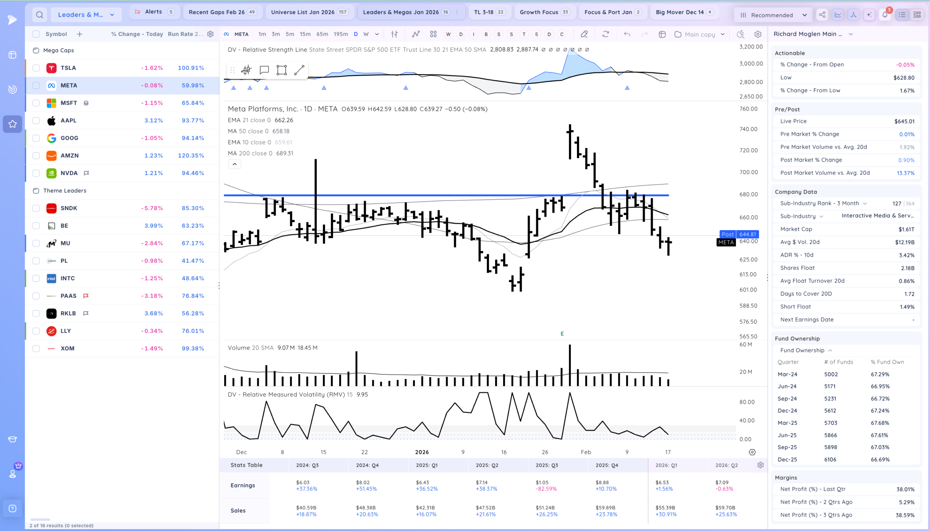This screenshot has height=531, width=930.
Task: Toggle the select-all Symbol checkbox
Action: (36, 34)
